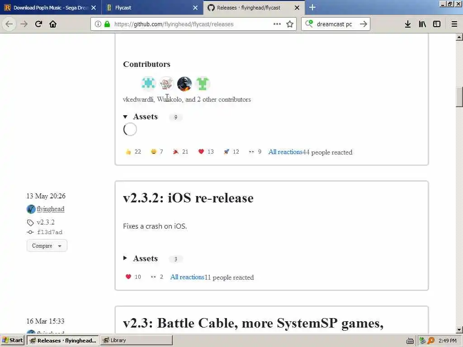Open the Library bookshelf icon
This screenshot has height=347, width=463.
422,24
